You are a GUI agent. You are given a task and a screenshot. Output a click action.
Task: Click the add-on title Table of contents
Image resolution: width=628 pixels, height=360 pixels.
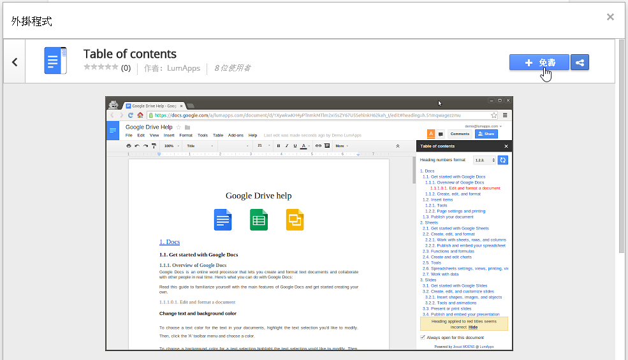(130, 54)
